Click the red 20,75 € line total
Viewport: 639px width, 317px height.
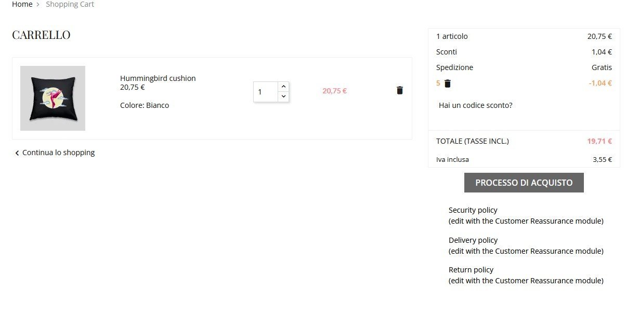coord(334,91)
